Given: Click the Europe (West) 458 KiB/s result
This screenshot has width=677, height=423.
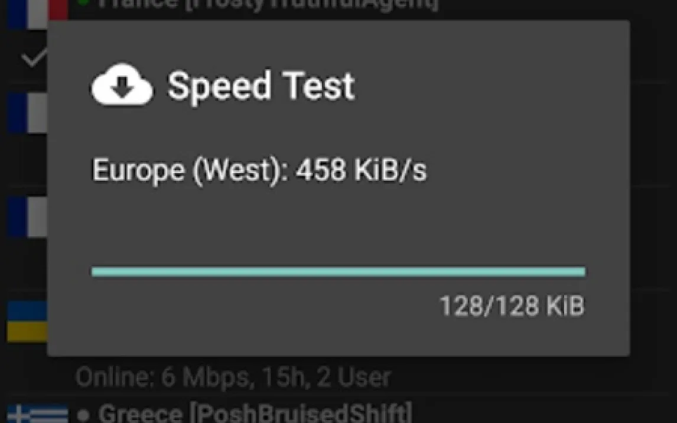Looking at the screenshot, I should 259,171.
